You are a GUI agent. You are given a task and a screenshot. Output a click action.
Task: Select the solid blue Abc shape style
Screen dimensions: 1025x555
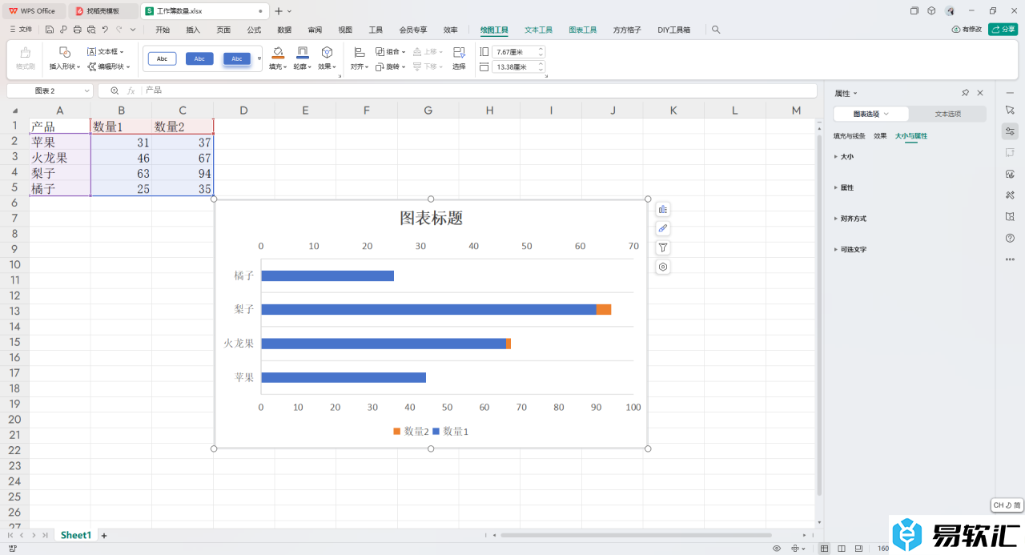(199, 58)
